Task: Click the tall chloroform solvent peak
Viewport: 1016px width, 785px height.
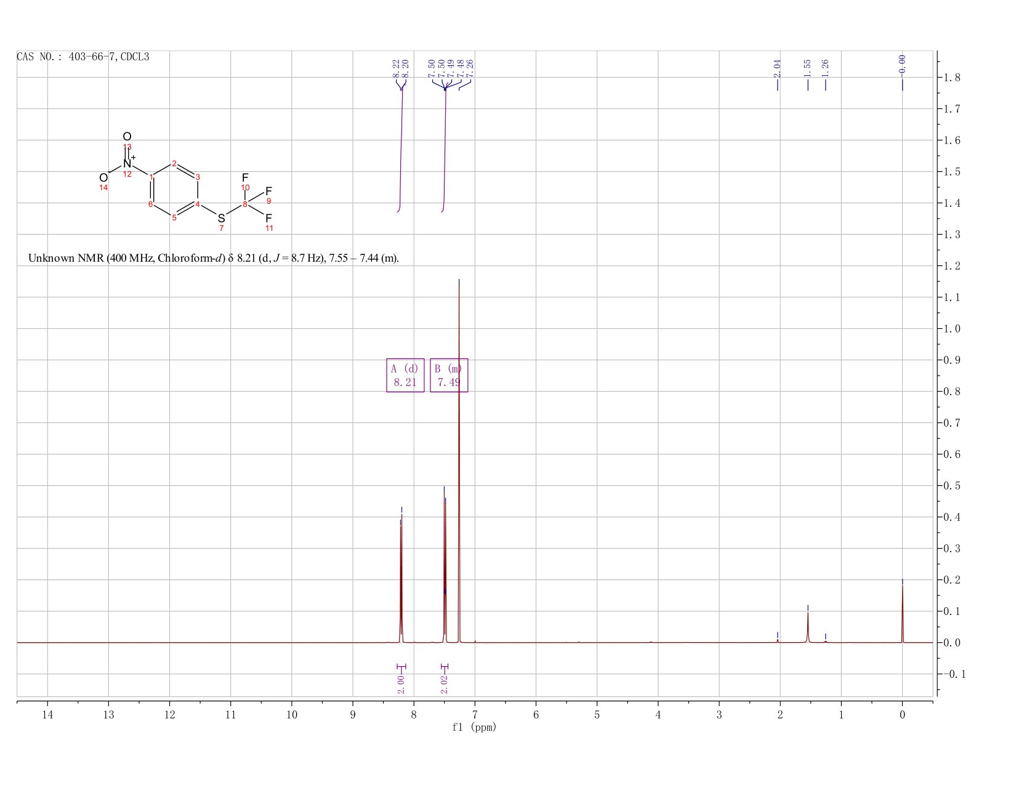Action: pyautogui.click(x=459, y=461)
